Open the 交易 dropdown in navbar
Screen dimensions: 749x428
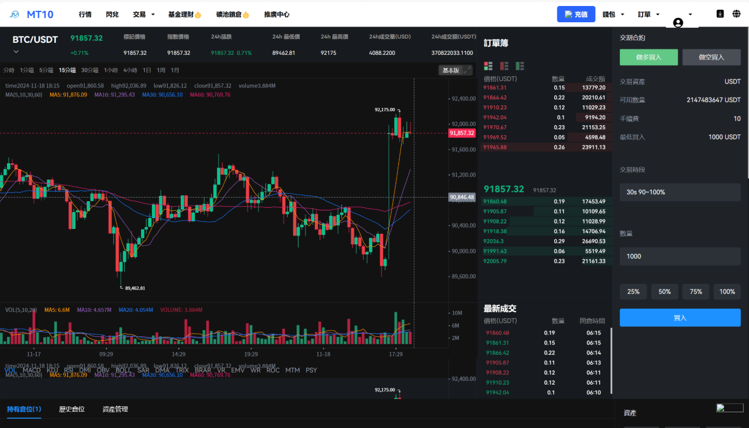tap(144, 15)
